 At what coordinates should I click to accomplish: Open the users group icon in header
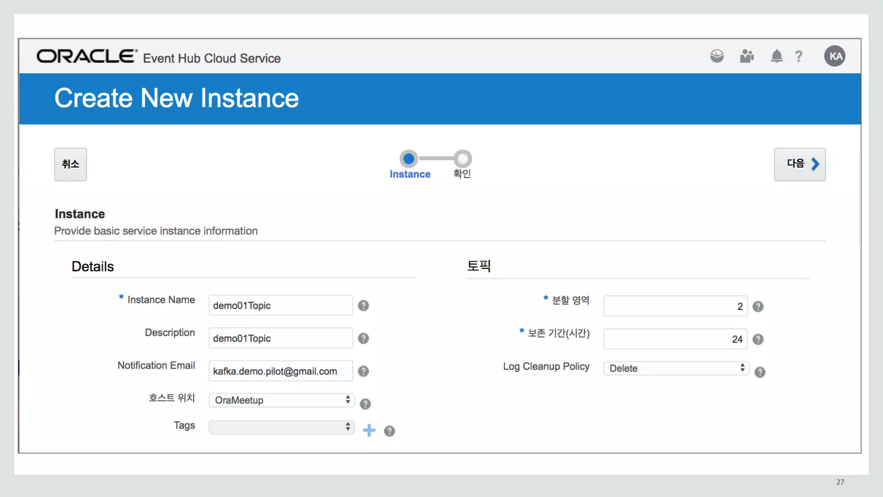(747, 56)
